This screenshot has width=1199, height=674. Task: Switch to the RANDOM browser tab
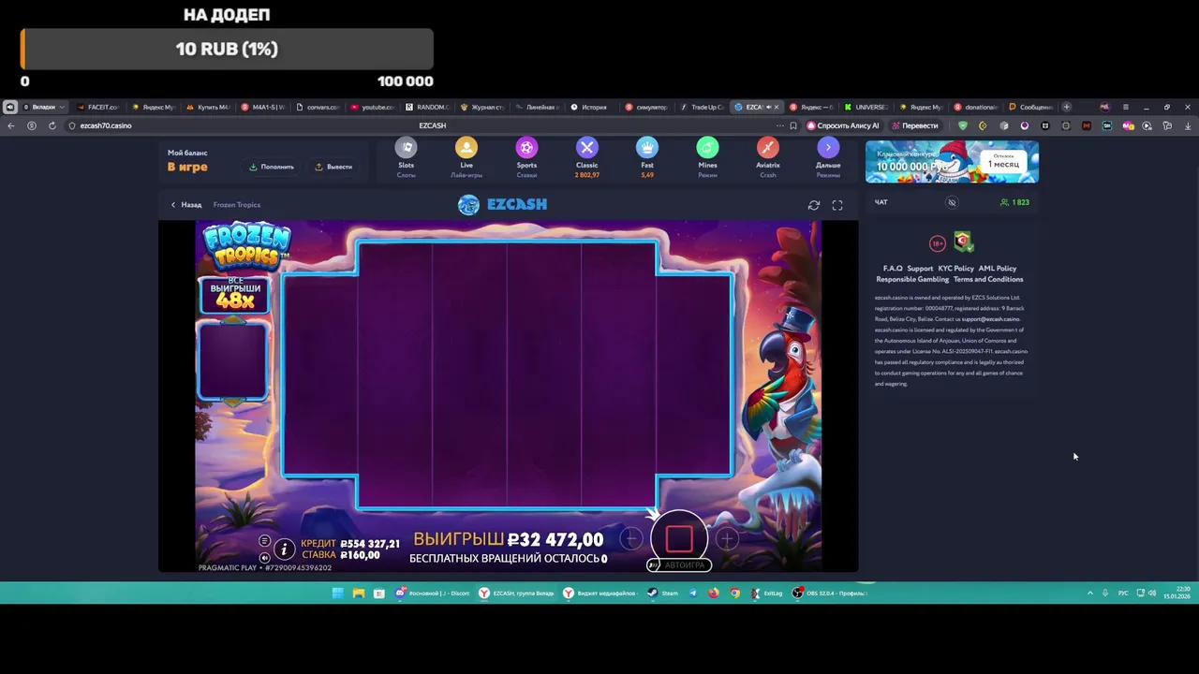point(427,107)
